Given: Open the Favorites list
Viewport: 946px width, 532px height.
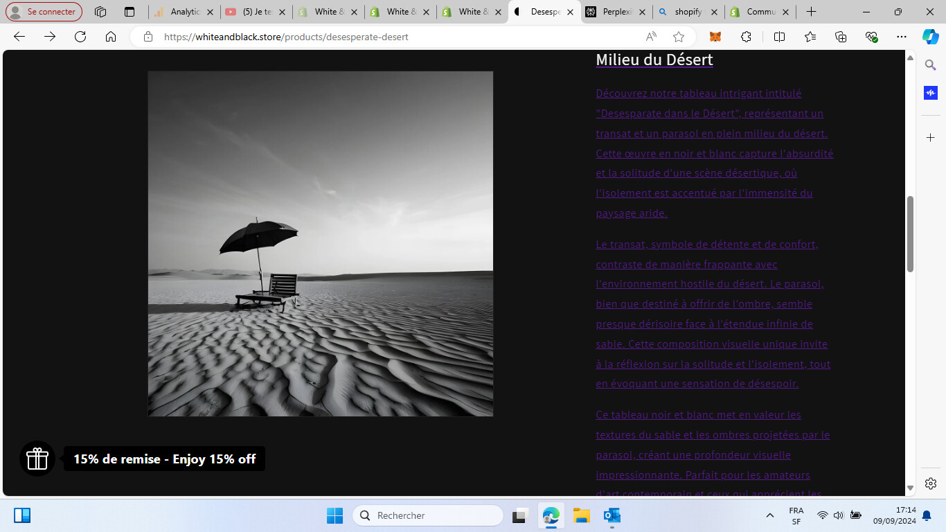Looking at the screenshot, I should (x=810, y=37).
